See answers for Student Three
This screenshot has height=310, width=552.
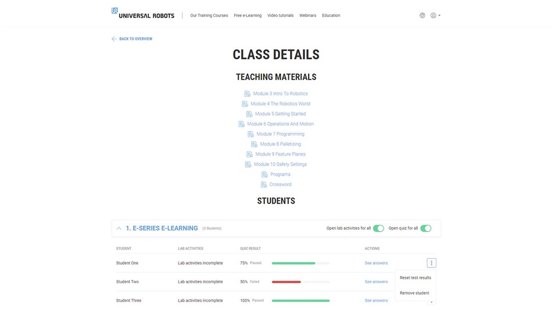(x=376, y=301)
